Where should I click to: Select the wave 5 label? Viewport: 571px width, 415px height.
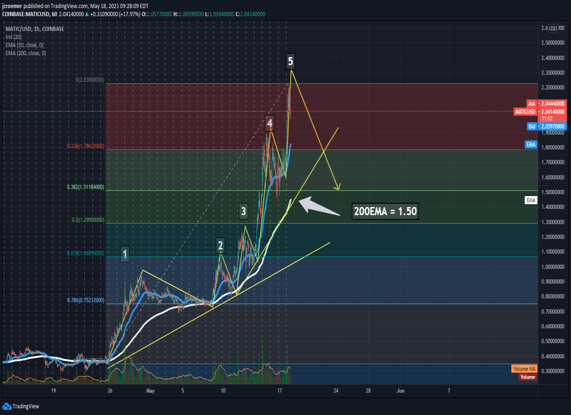coord(291,61)
